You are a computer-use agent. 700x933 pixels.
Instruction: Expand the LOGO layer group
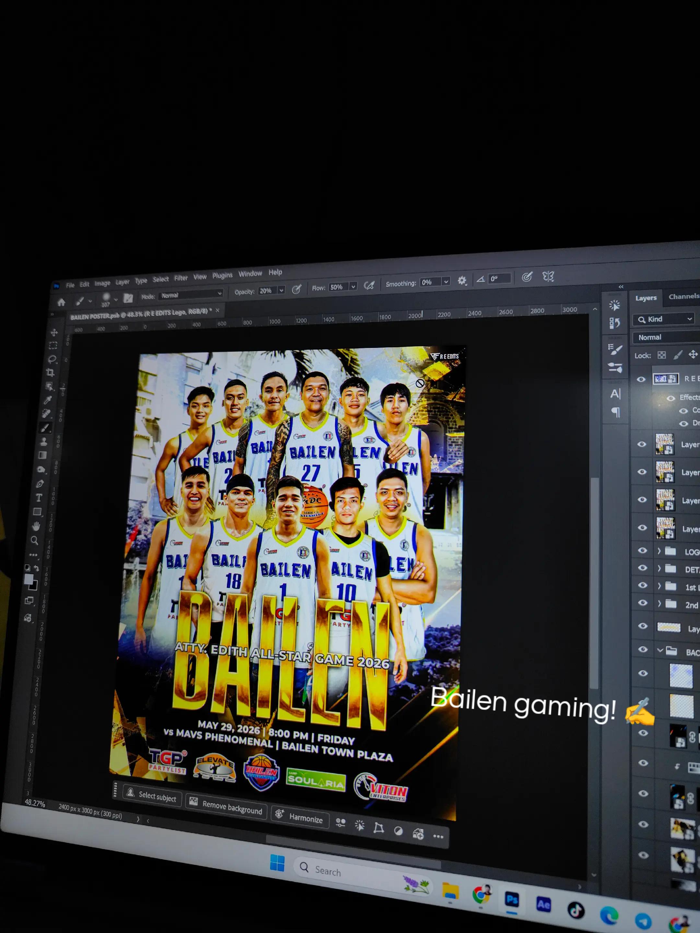(659, 551)
